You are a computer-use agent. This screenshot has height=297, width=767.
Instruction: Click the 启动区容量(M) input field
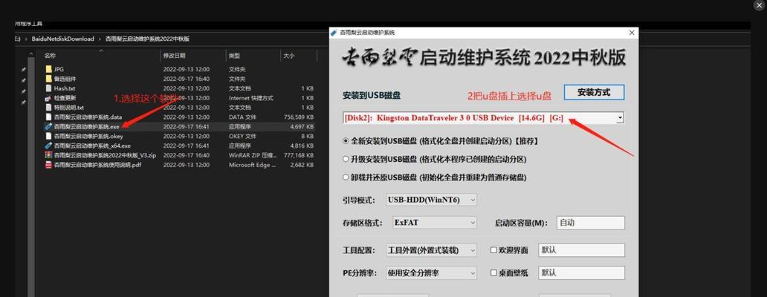pos(590,223)
